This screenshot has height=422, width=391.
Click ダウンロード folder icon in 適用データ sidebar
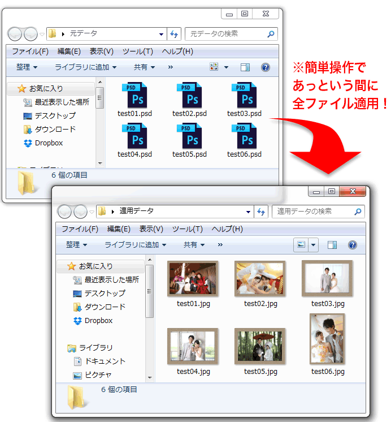(x=77, y=307)
